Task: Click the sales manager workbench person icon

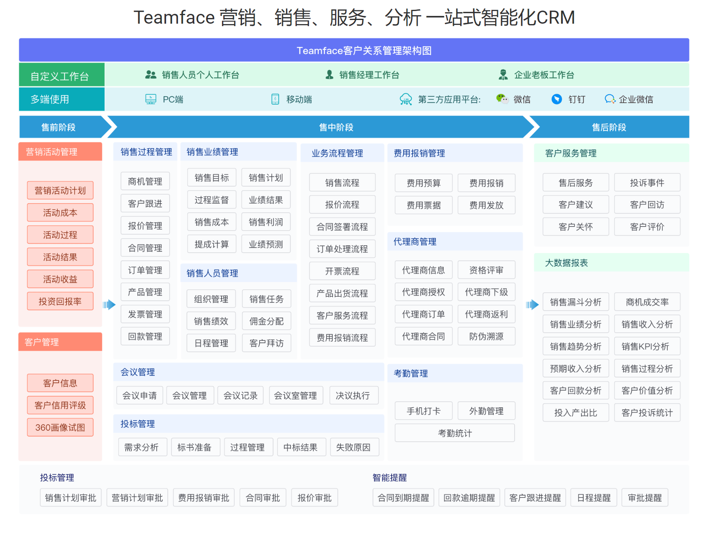Action: point(329,75)
